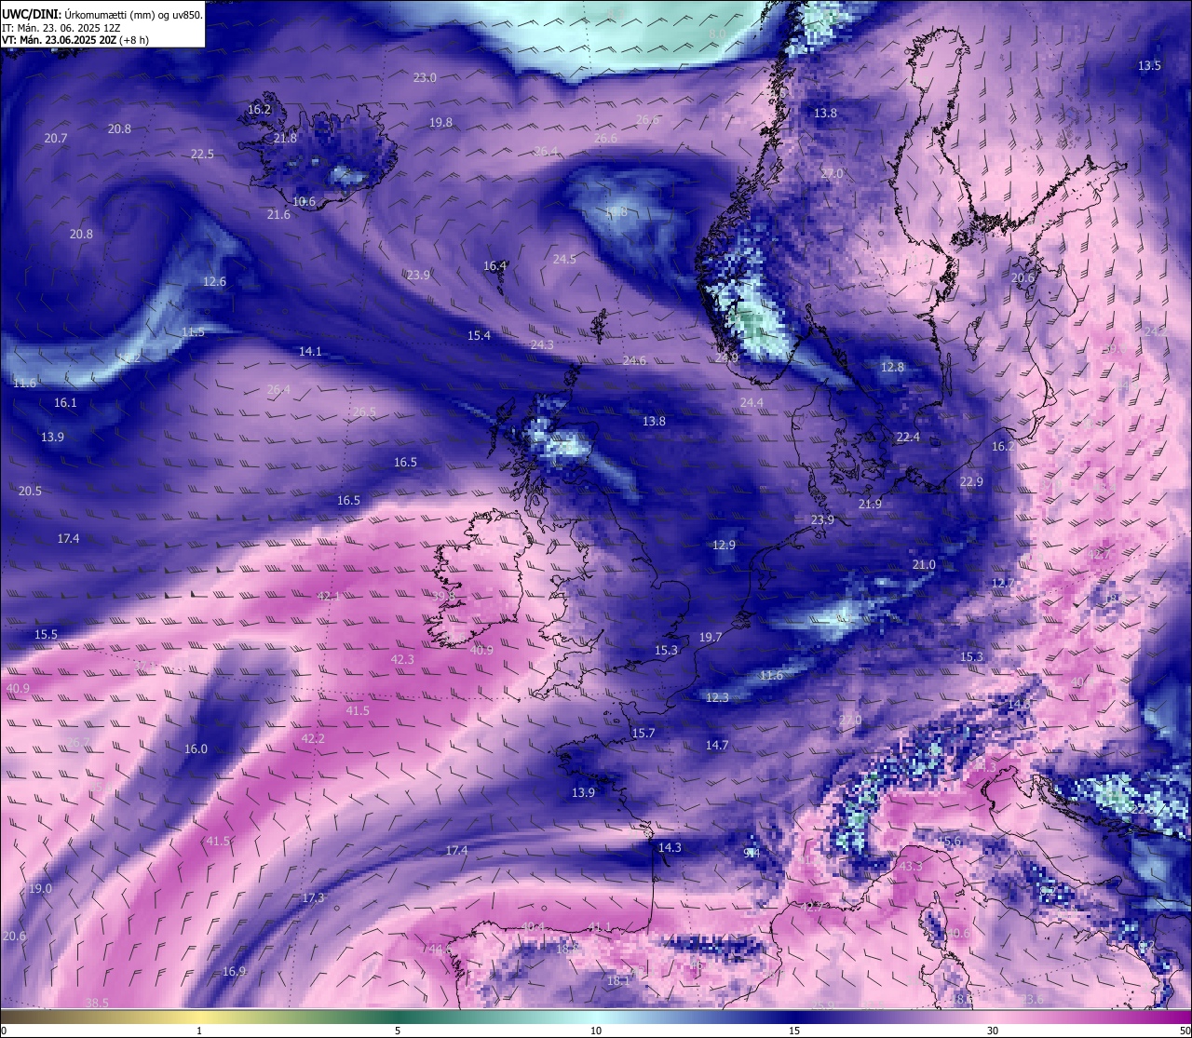Click the 19.0 map value
The height and width of the screenshot is (1038, 1192).
pyautogui.click(x=40, y=888)
